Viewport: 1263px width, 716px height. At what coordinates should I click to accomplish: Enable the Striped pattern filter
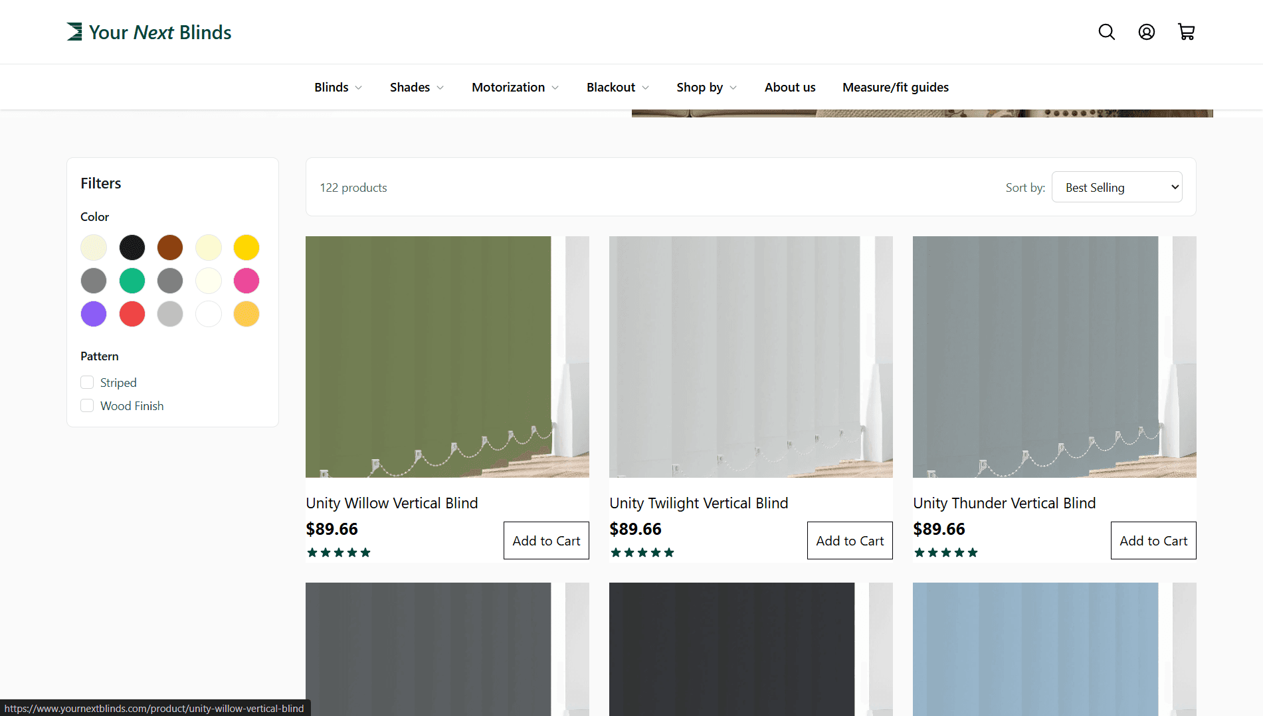pos(87,382)
